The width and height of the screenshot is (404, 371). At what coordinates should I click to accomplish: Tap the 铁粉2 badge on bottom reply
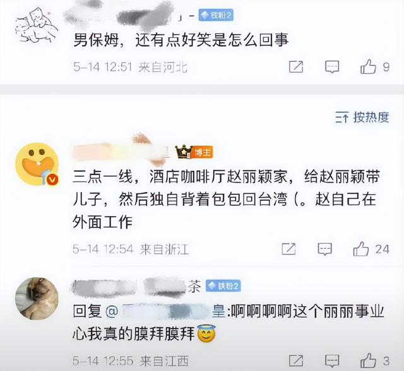pyautogui.click(x=223, y=285)
